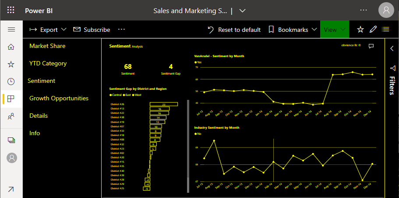Open the Info page

35,133
